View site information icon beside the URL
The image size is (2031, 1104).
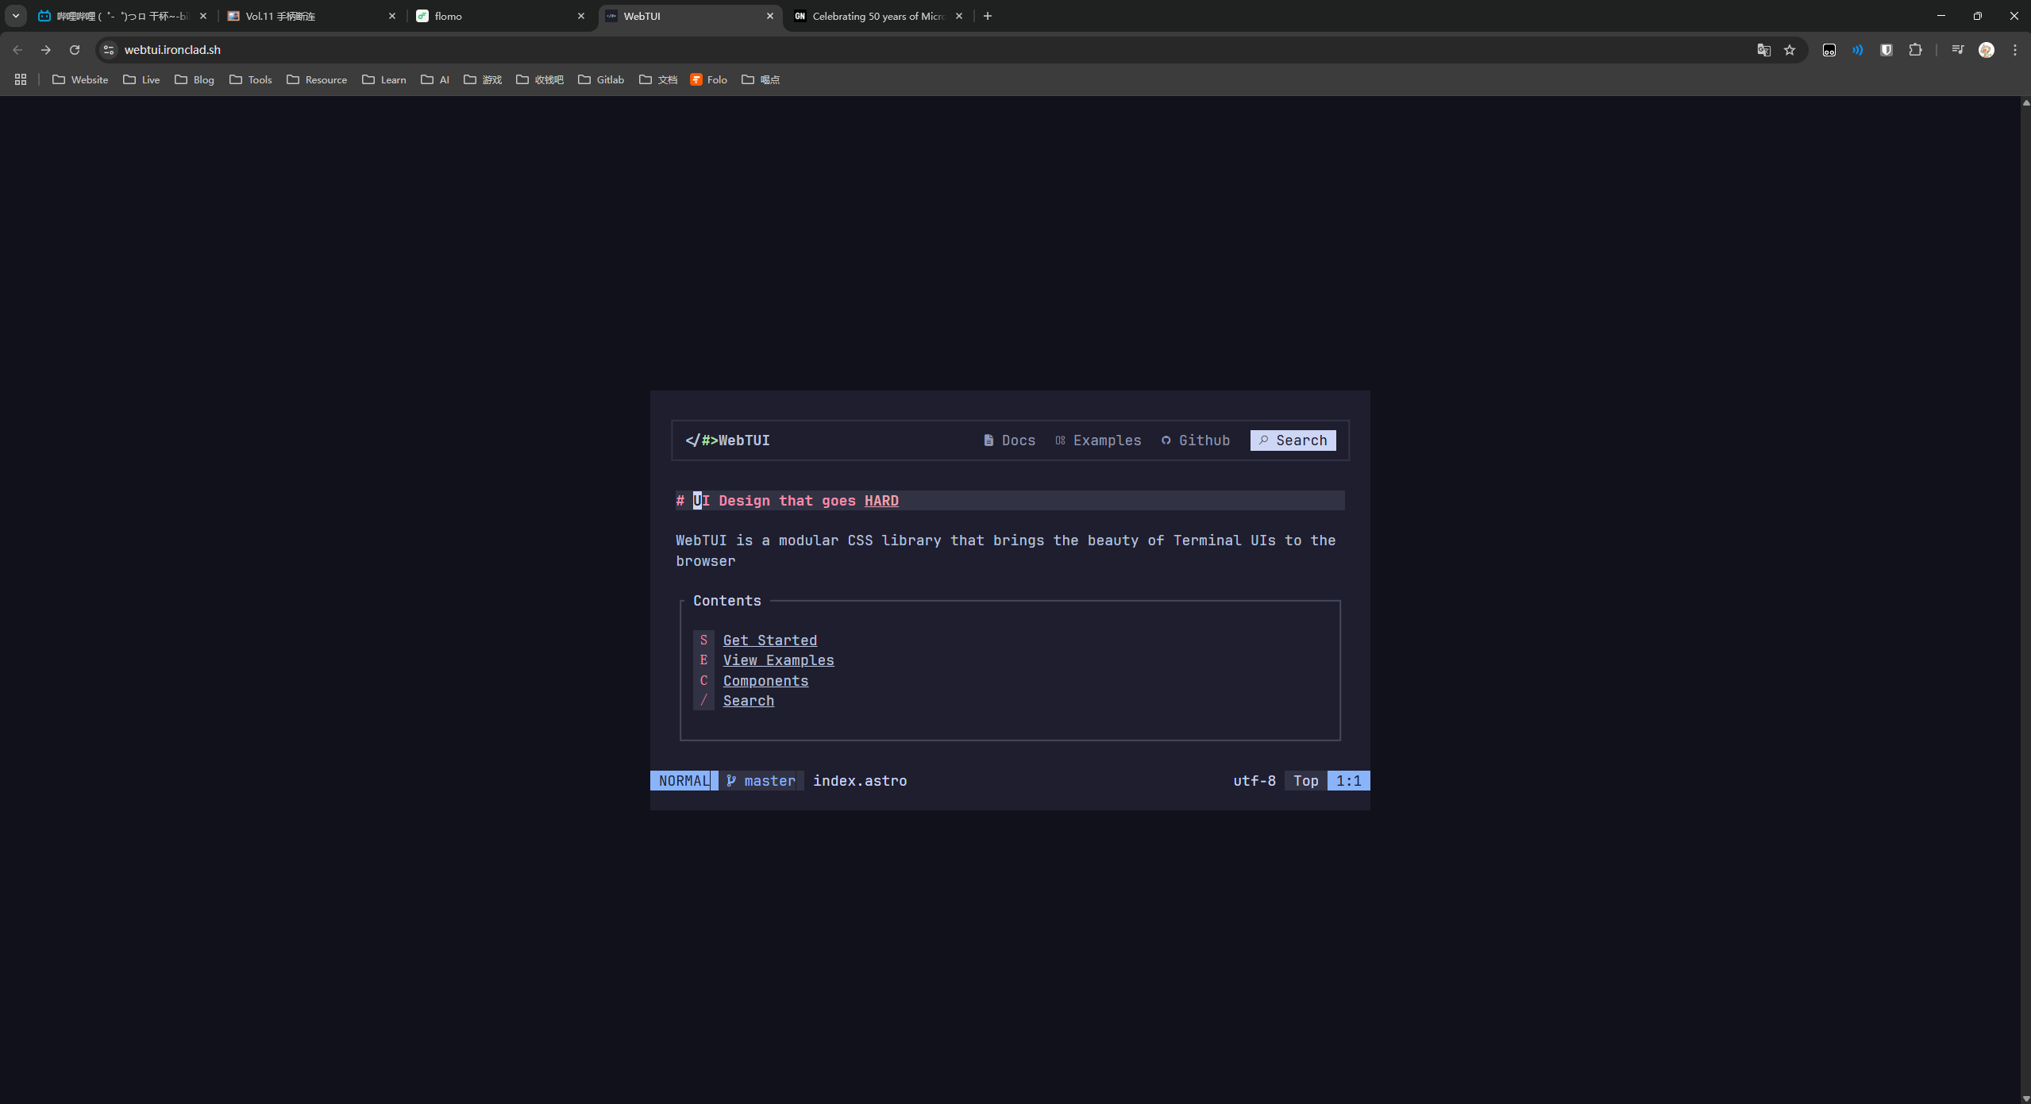109,50
